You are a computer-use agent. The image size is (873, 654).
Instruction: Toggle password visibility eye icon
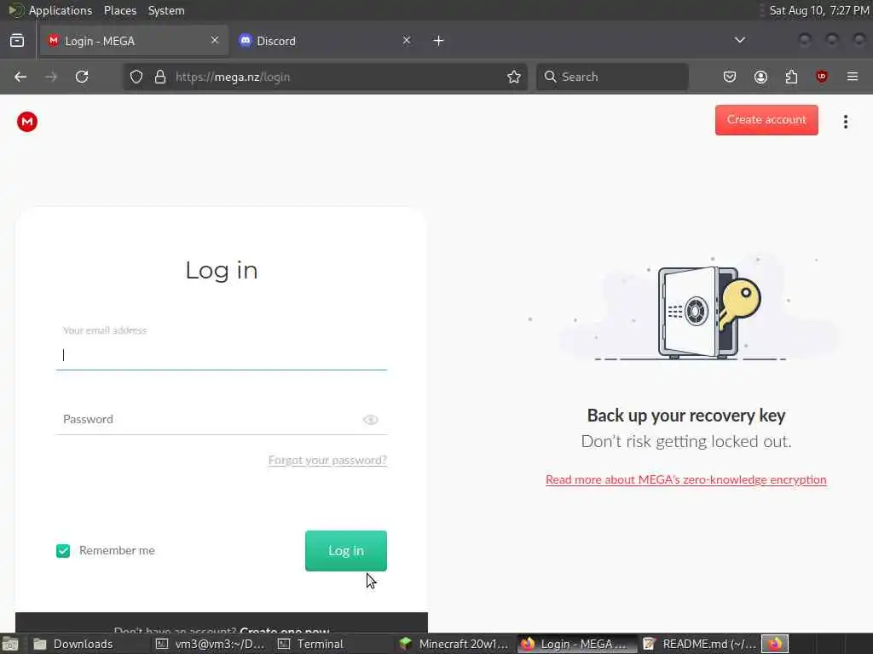(x=370, y=420)
